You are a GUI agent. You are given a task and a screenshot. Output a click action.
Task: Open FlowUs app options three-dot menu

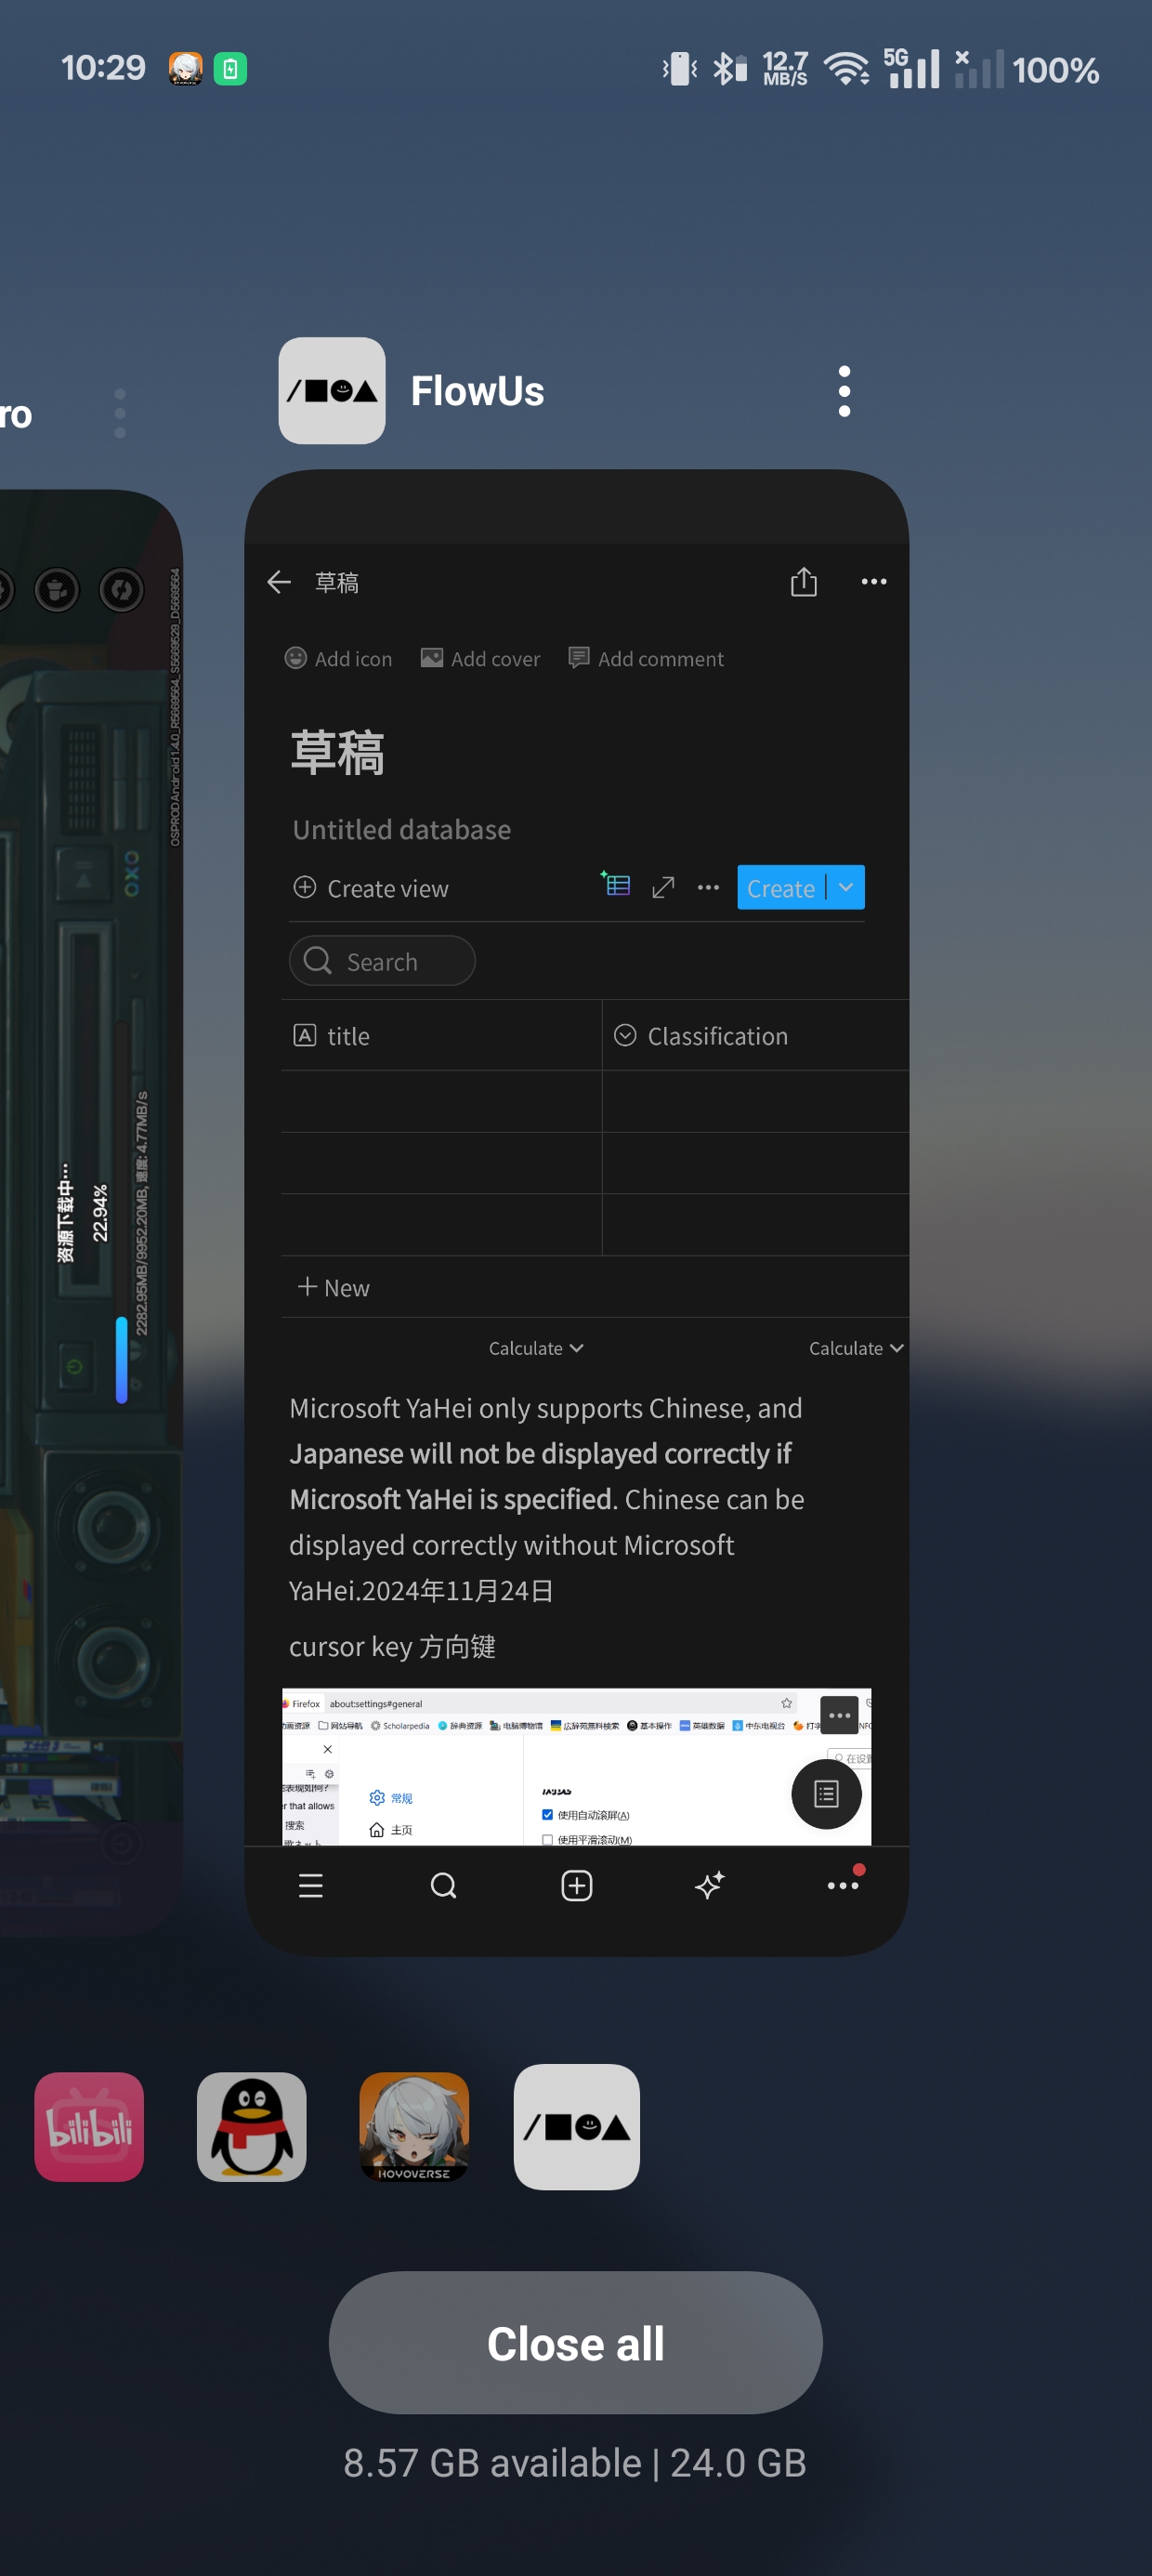(x=844, y=391)
